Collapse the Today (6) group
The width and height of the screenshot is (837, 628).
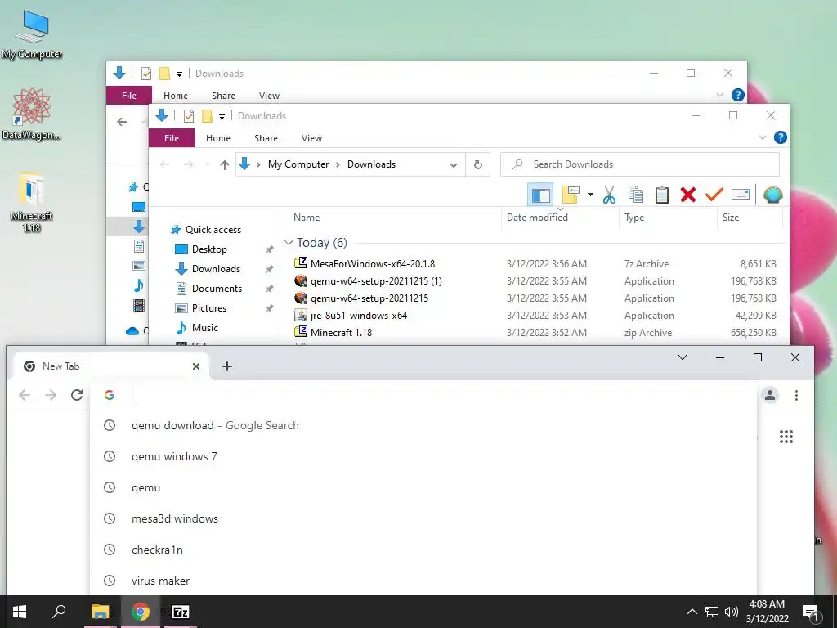(289, 242)
